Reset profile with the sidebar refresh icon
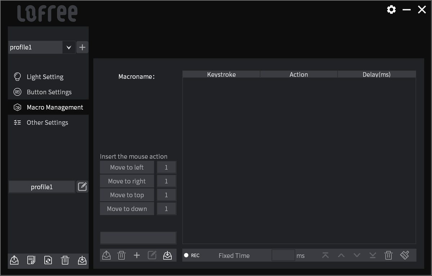This screenshot has height=276, width=432. (x=48, y=260)
